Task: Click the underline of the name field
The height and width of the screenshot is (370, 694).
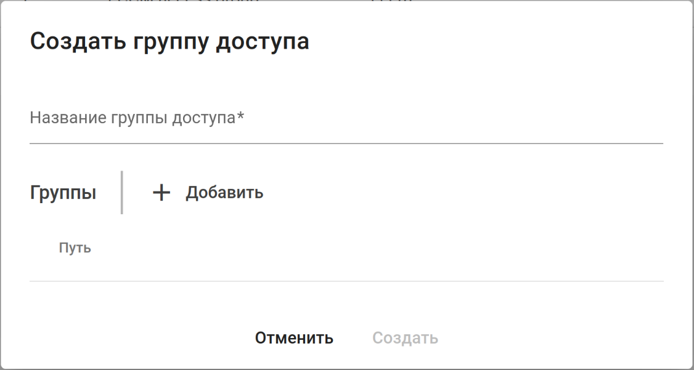Action: [x=345, y=143]
